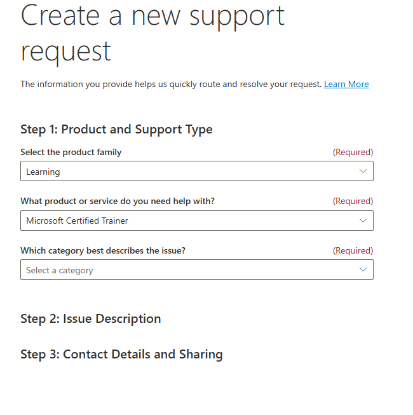Select the Learning text in the first combo box
The height and width of the screenshot is (415, 413).
click(x=43, y=172)
